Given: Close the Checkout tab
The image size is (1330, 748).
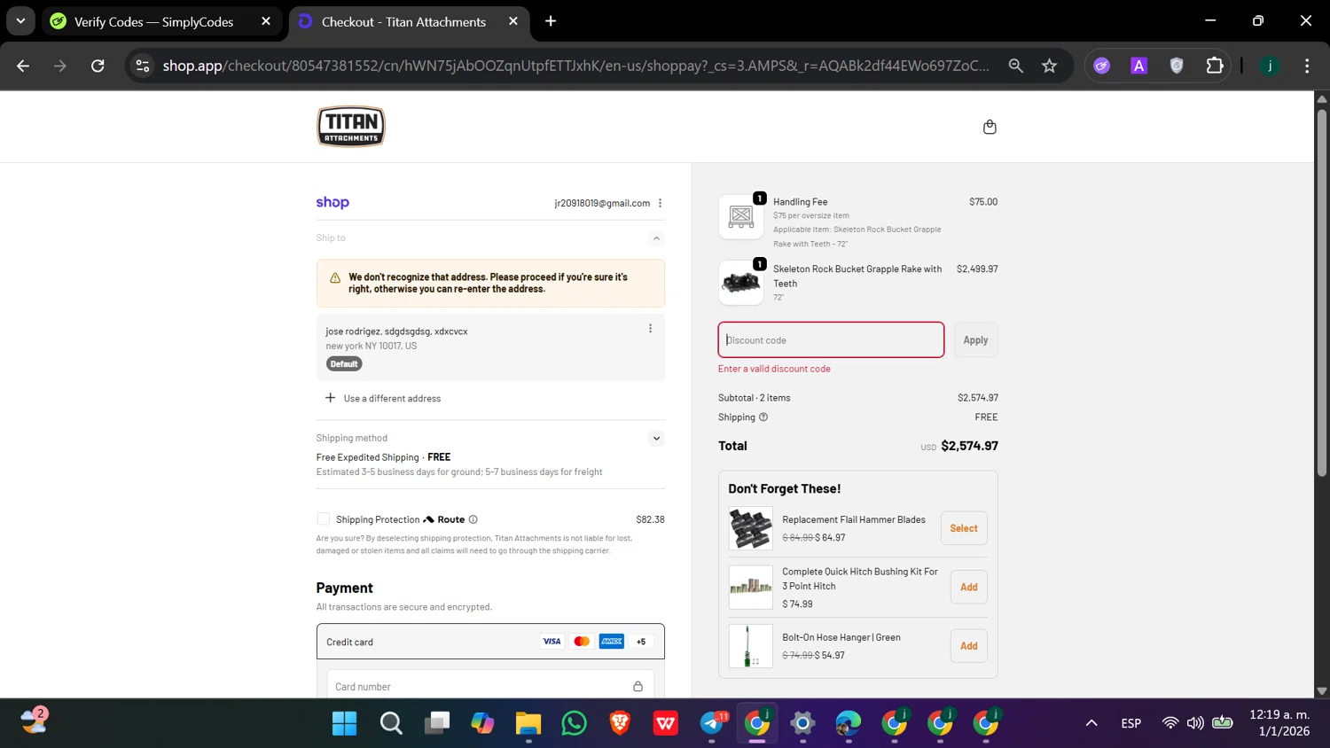Looking at the screenshot, I should (512, 21).
